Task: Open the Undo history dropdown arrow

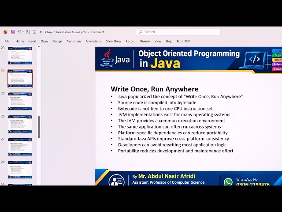Action: (x=23, y=32)
